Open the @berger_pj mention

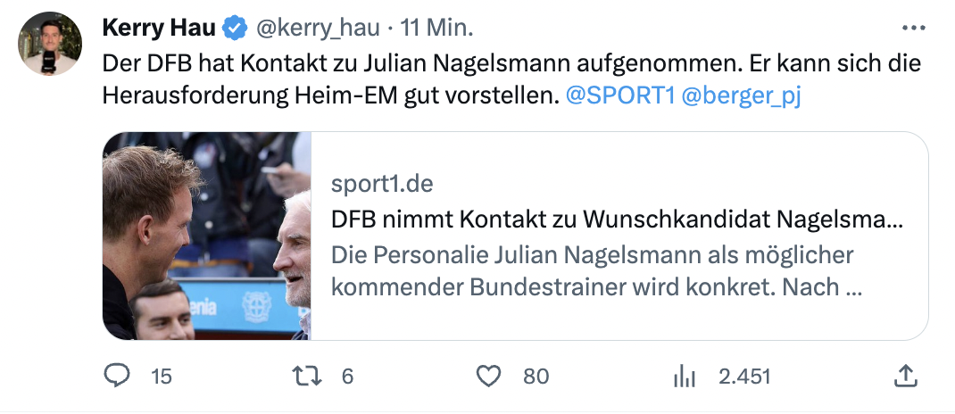pyautogui.click(x=741, y=96)
